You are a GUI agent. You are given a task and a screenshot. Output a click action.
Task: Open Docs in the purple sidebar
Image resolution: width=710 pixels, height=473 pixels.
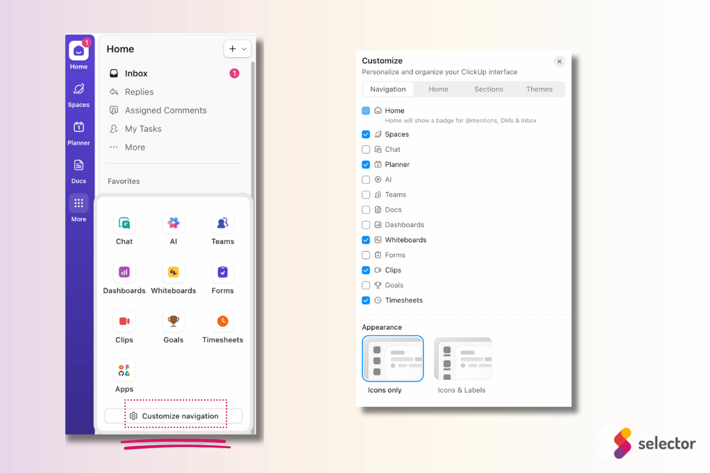tap(79, 171)
